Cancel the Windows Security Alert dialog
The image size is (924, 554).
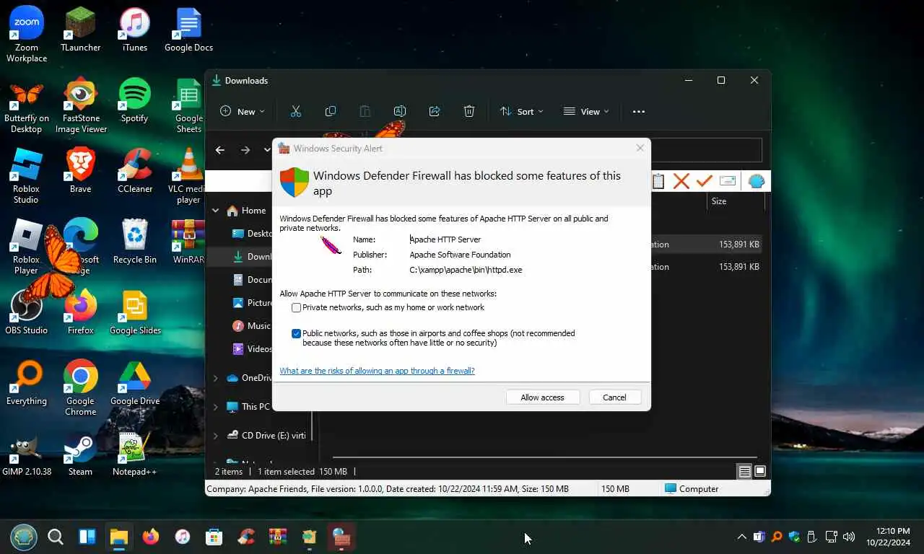614,397
